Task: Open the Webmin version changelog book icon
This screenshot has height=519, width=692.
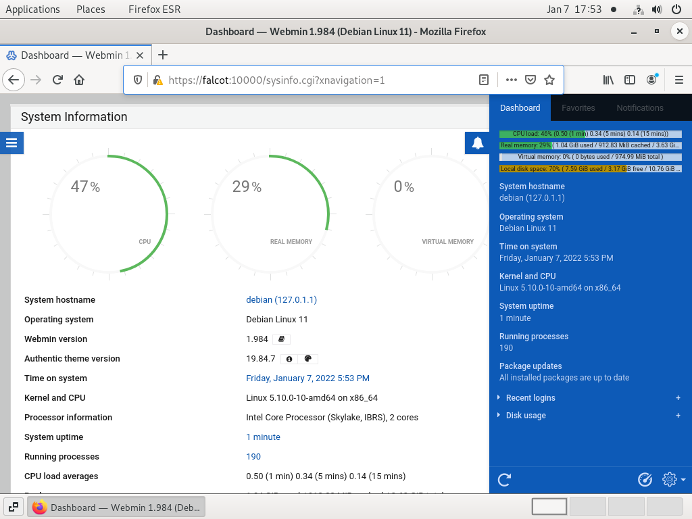Action: pyautogui.click(x=281, y=339)
